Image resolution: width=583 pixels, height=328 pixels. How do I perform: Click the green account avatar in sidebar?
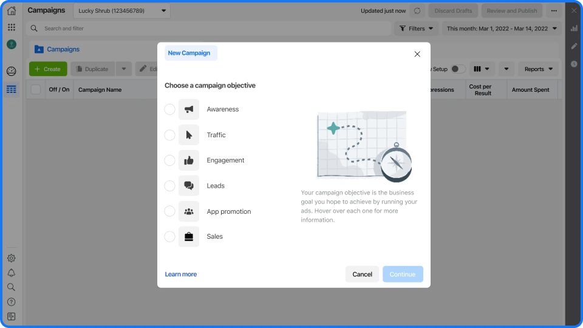(x=12, y=44)
